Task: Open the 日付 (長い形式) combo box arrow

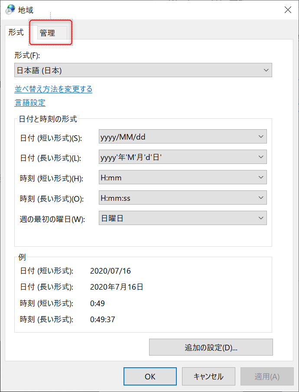Action: tap(261, 157)
